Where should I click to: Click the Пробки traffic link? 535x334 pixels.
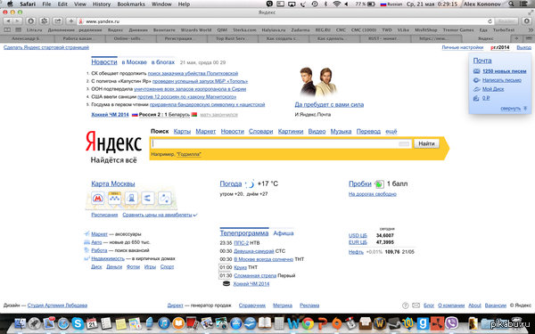click(x=360, y=184)
